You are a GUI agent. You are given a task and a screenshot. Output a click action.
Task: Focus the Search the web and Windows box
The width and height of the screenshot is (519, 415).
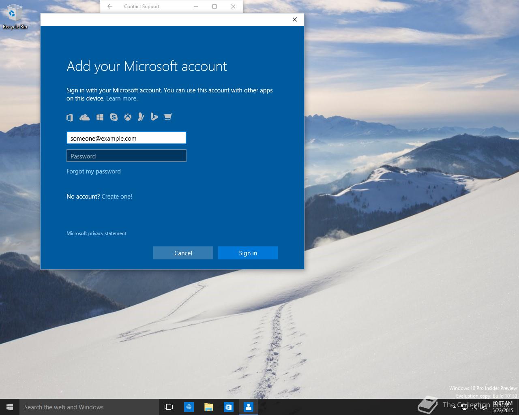[x=89, y=407]
